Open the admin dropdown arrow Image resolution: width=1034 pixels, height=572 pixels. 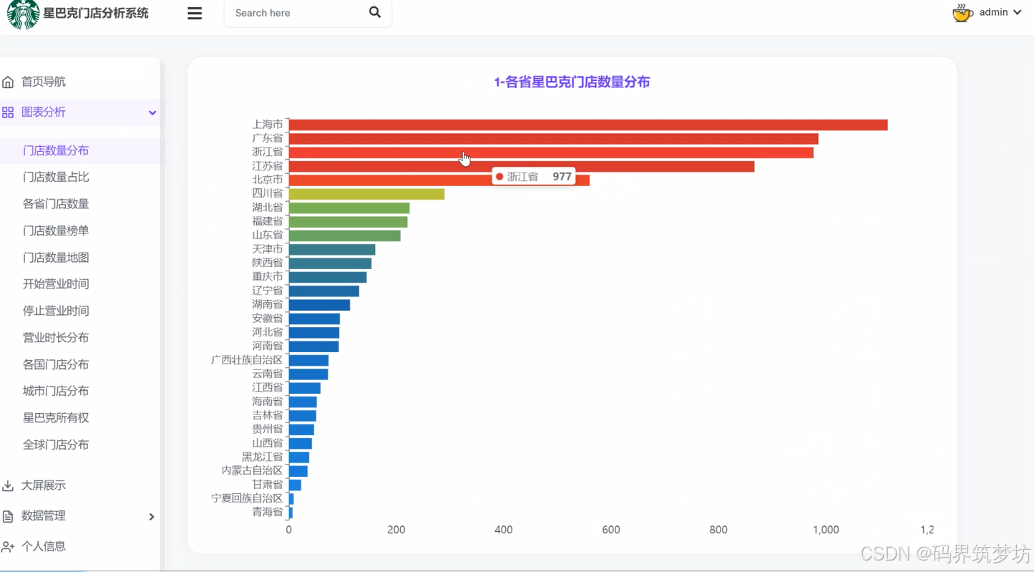click(1017, 12)
